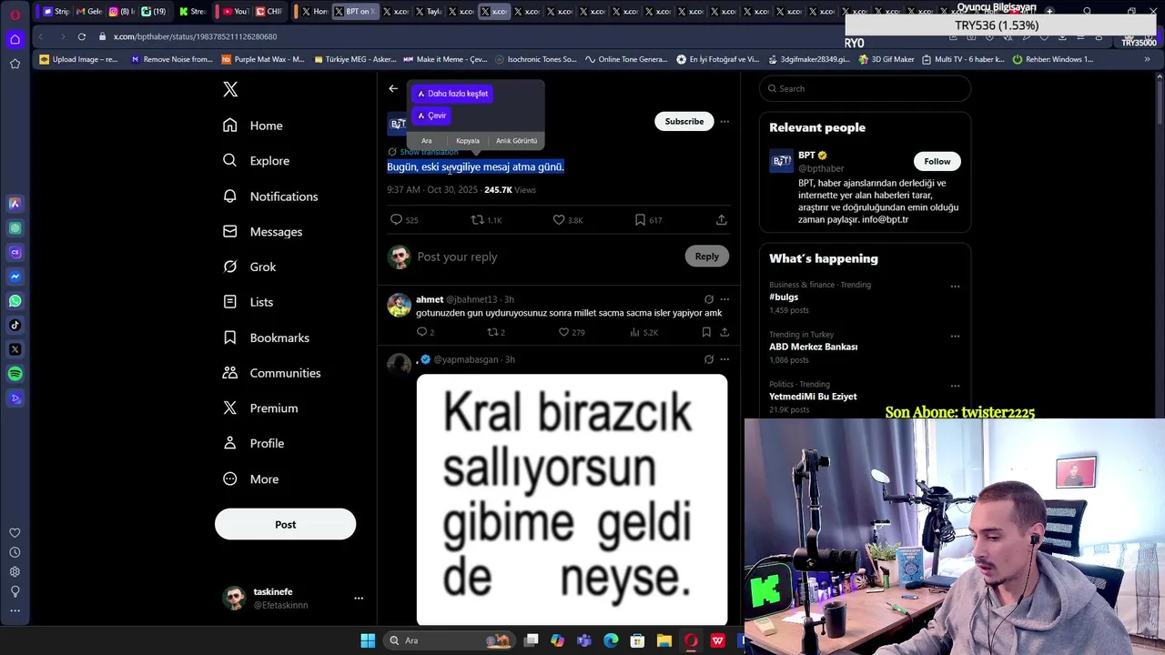Reload the page in Opera
This screenshot has width=1165, height=655.
(x=82, y=36)
